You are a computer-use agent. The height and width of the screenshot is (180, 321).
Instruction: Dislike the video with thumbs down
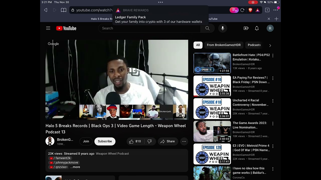click(149, 141)
